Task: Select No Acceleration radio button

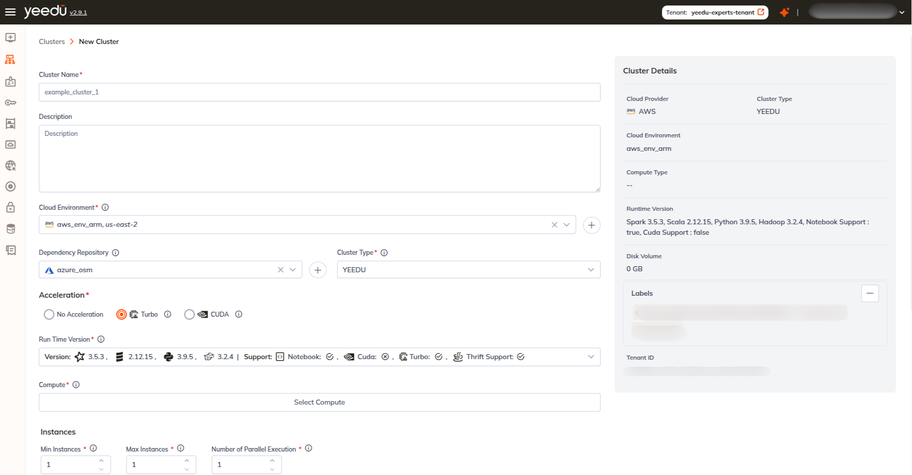Action: coord(49,314)
